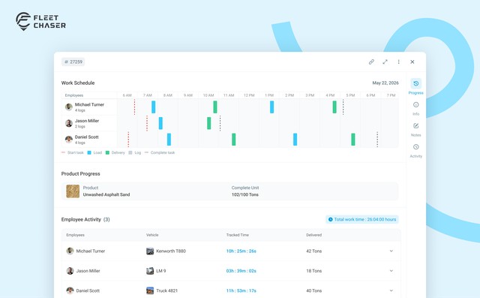Screen dimensions: 480x298
Task: Select Jason Miller's green Delivery marker
Action: (x=208, y=123)
